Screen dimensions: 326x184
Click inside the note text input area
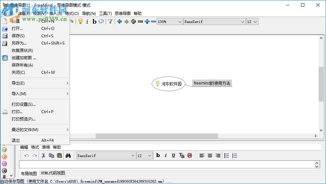point(167,164)
